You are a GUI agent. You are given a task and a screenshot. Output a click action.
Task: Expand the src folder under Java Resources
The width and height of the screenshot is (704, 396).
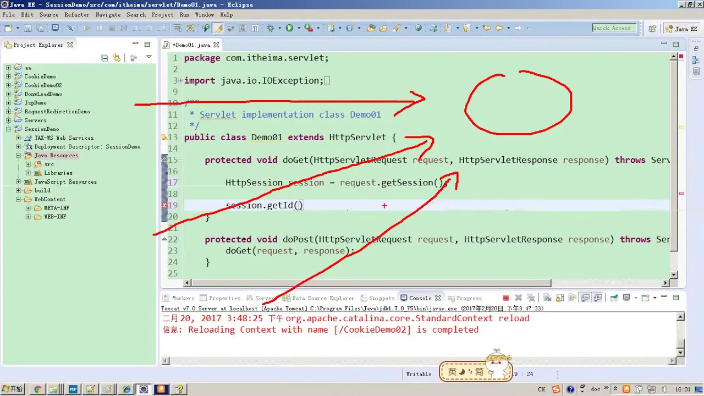coord(29,164)
